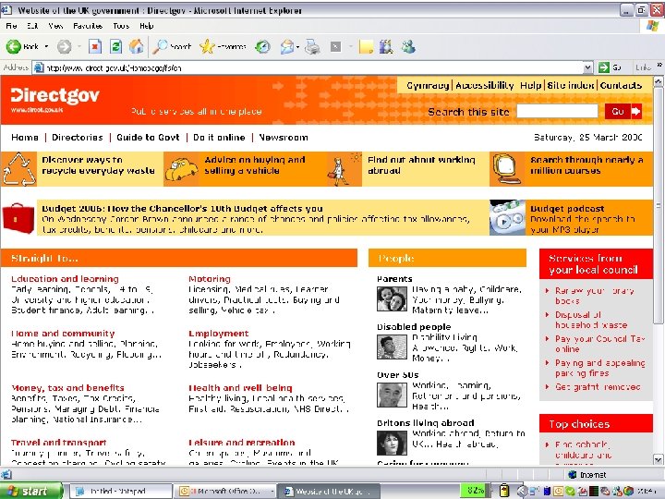Click the Refresh page icon
This screenshot has width=665, height=499.
tap(115, 46)
